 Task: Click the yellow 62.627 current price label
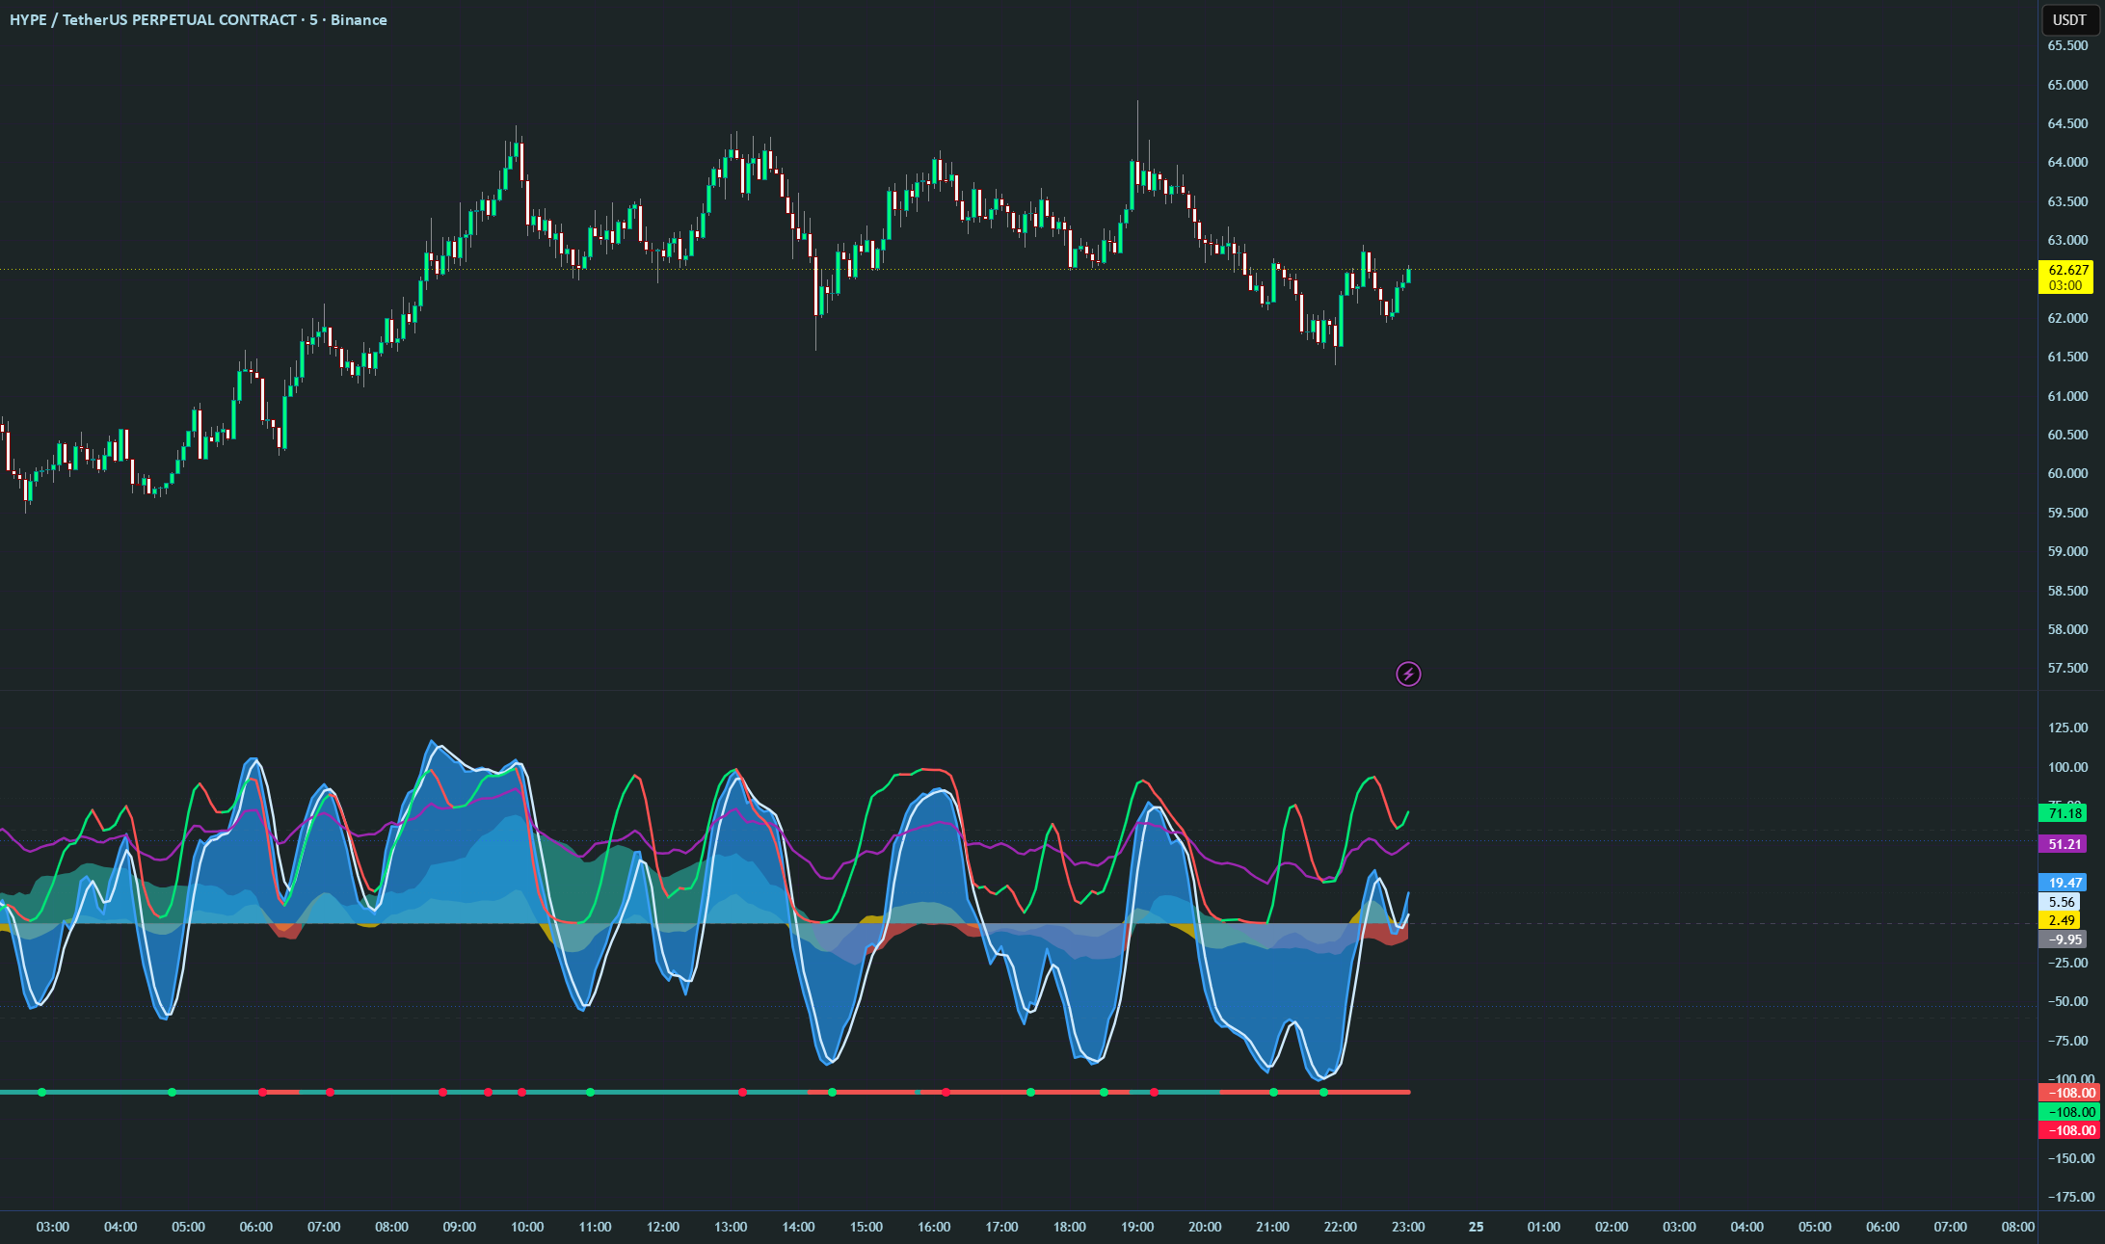[2067, 278]
